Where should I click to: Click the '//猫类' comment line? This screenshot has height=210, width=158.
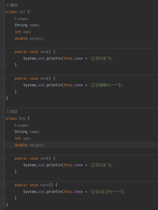pos(12,5)
